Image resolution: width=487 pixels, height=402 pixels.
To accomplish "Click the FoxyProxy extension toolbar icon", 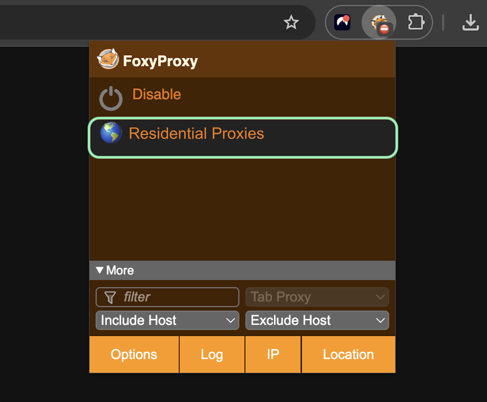I will point(379,23).
